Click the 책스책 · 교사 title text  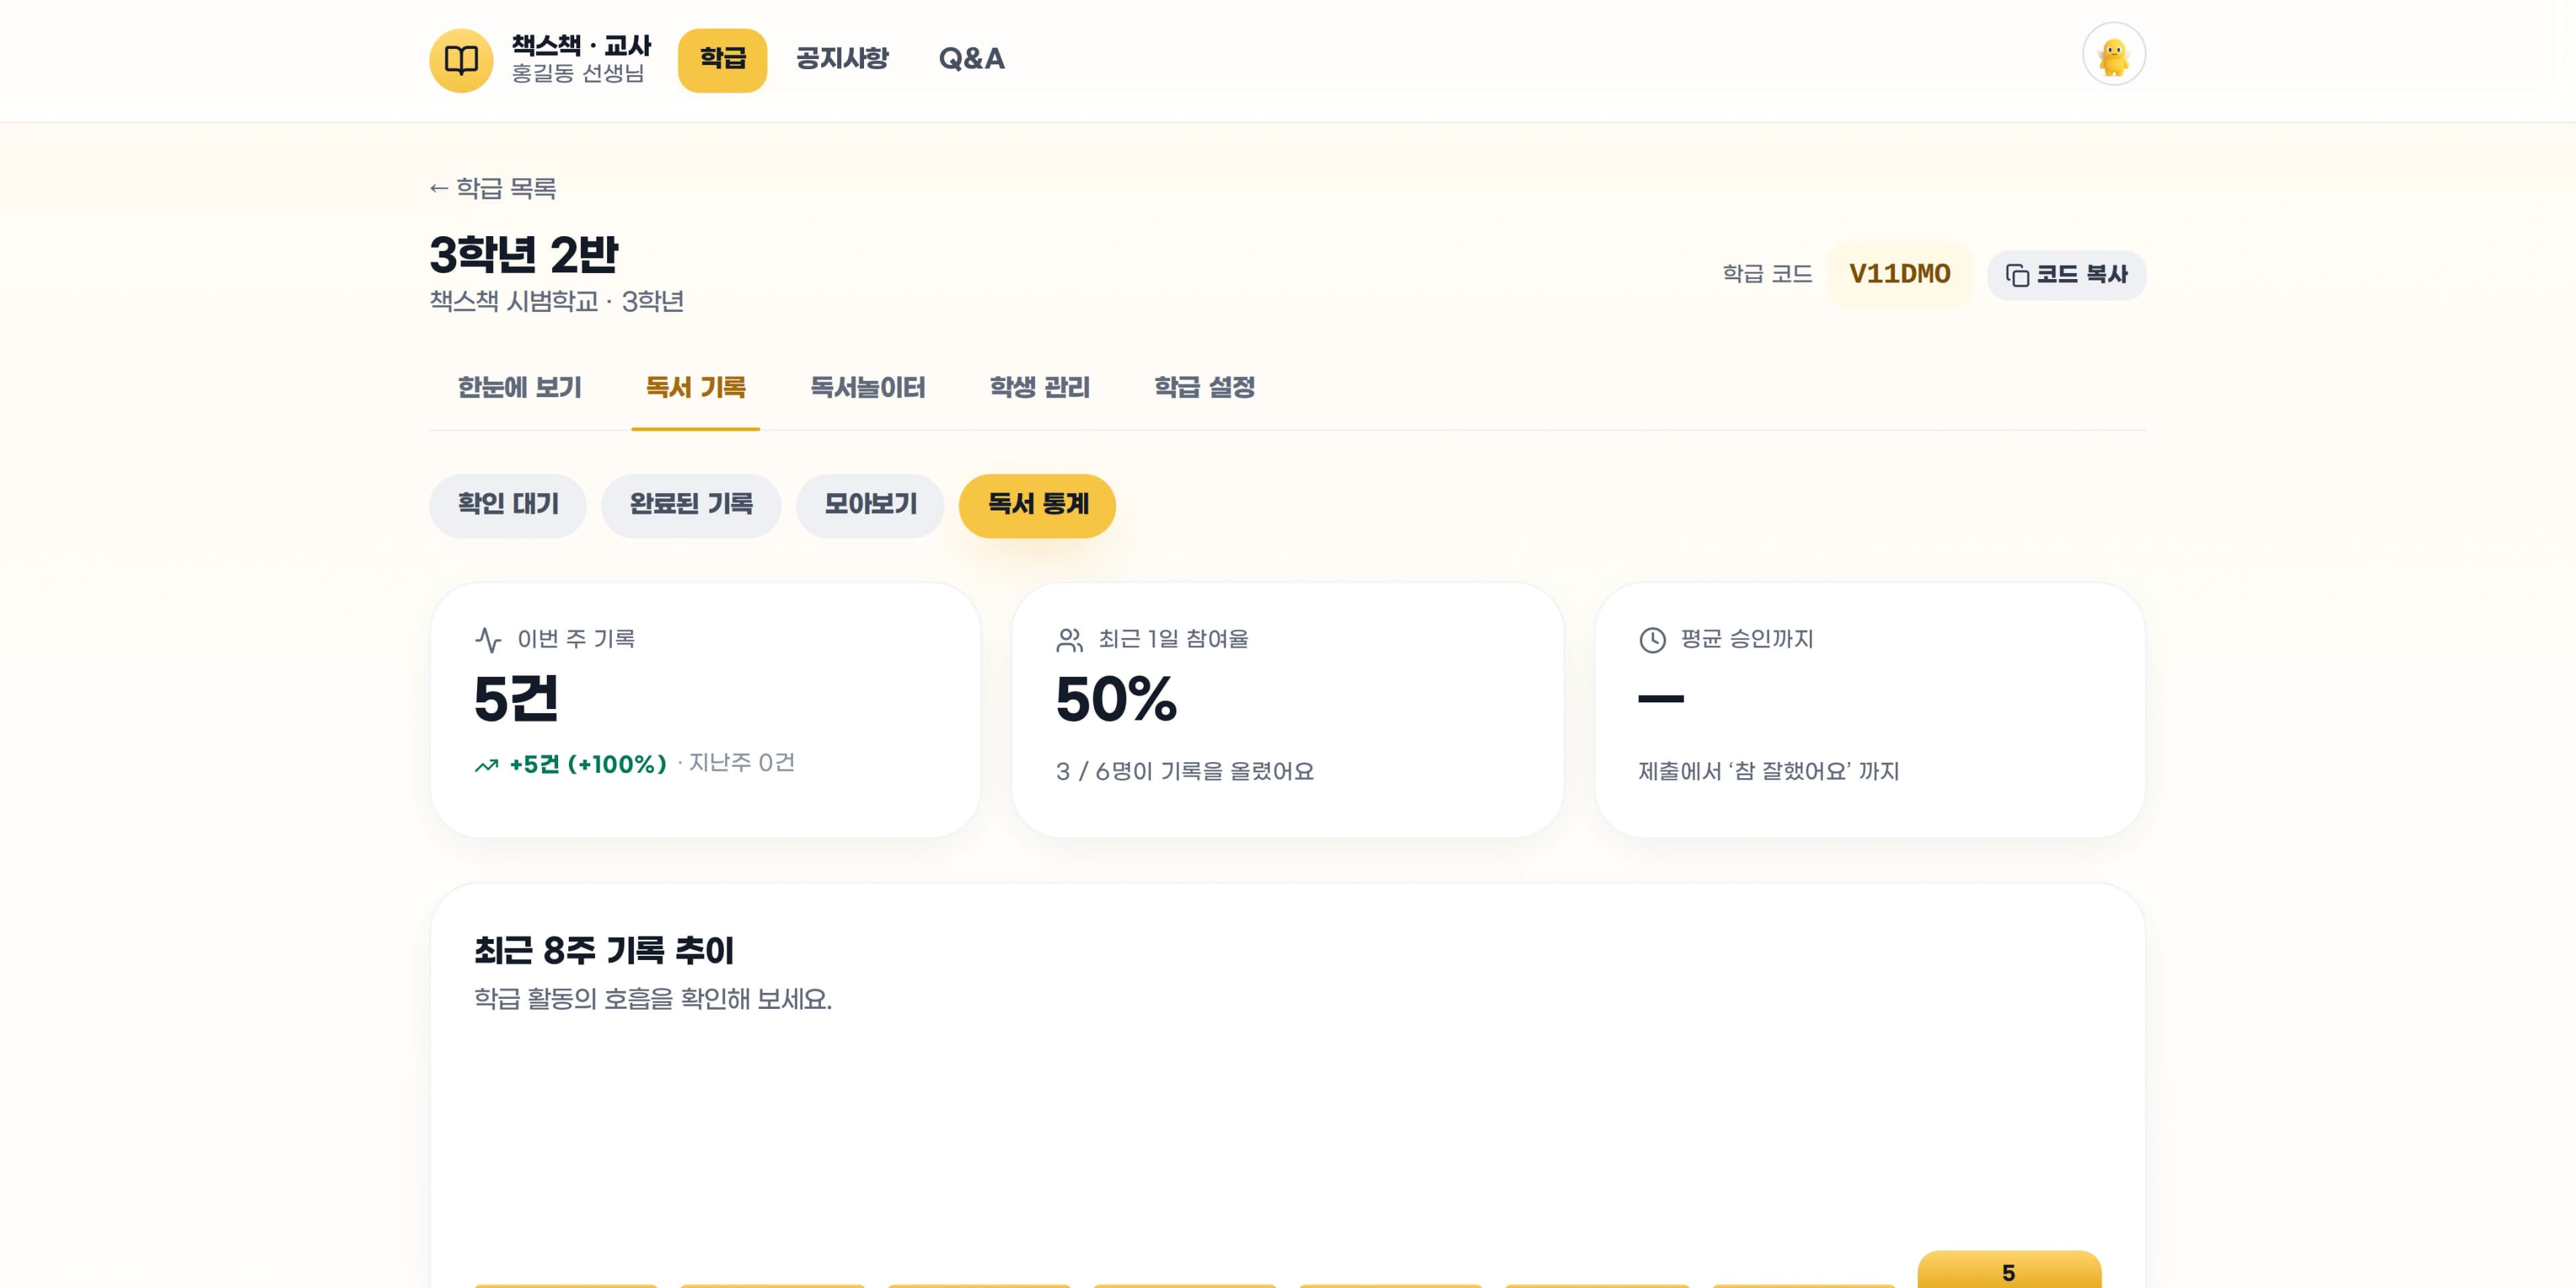[581, 46]
